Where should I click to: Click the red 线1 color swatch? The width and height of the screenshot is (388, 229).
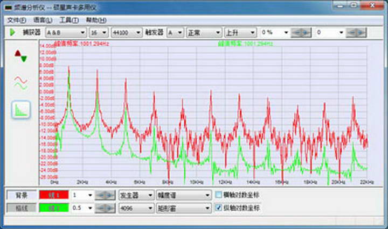53,195
